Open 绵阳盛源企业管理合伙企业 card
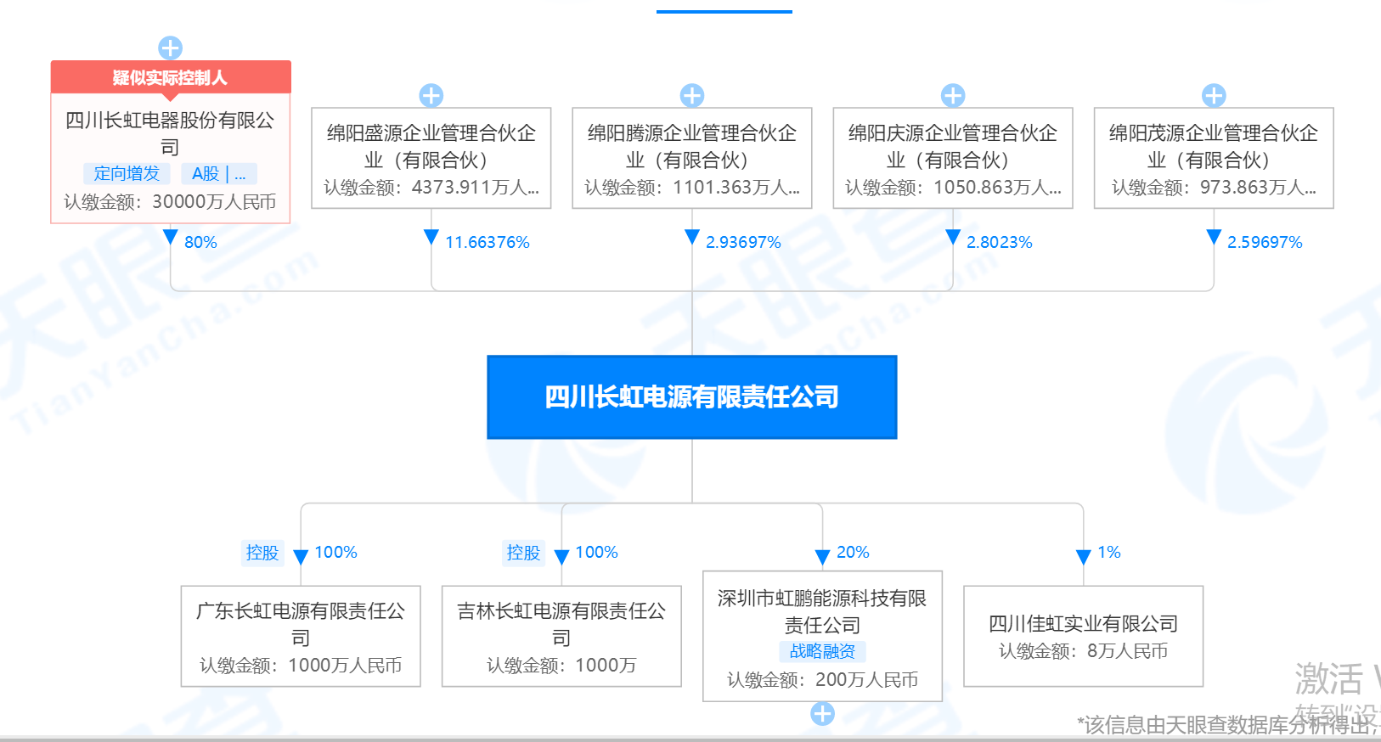1381x742 pixels. pos(431,158)
